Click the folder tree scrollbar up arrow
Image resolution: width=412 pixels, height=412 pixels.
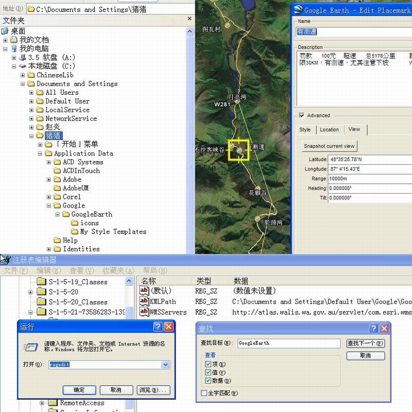click(190, 31)
